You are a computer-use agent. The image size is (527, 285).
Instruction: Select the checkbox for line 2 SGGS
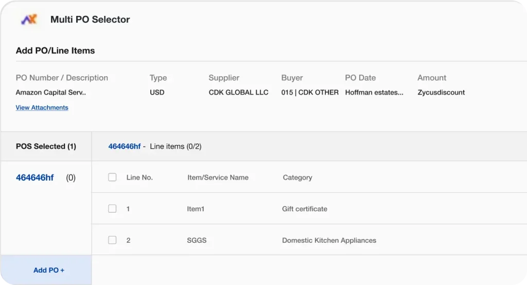112,240
